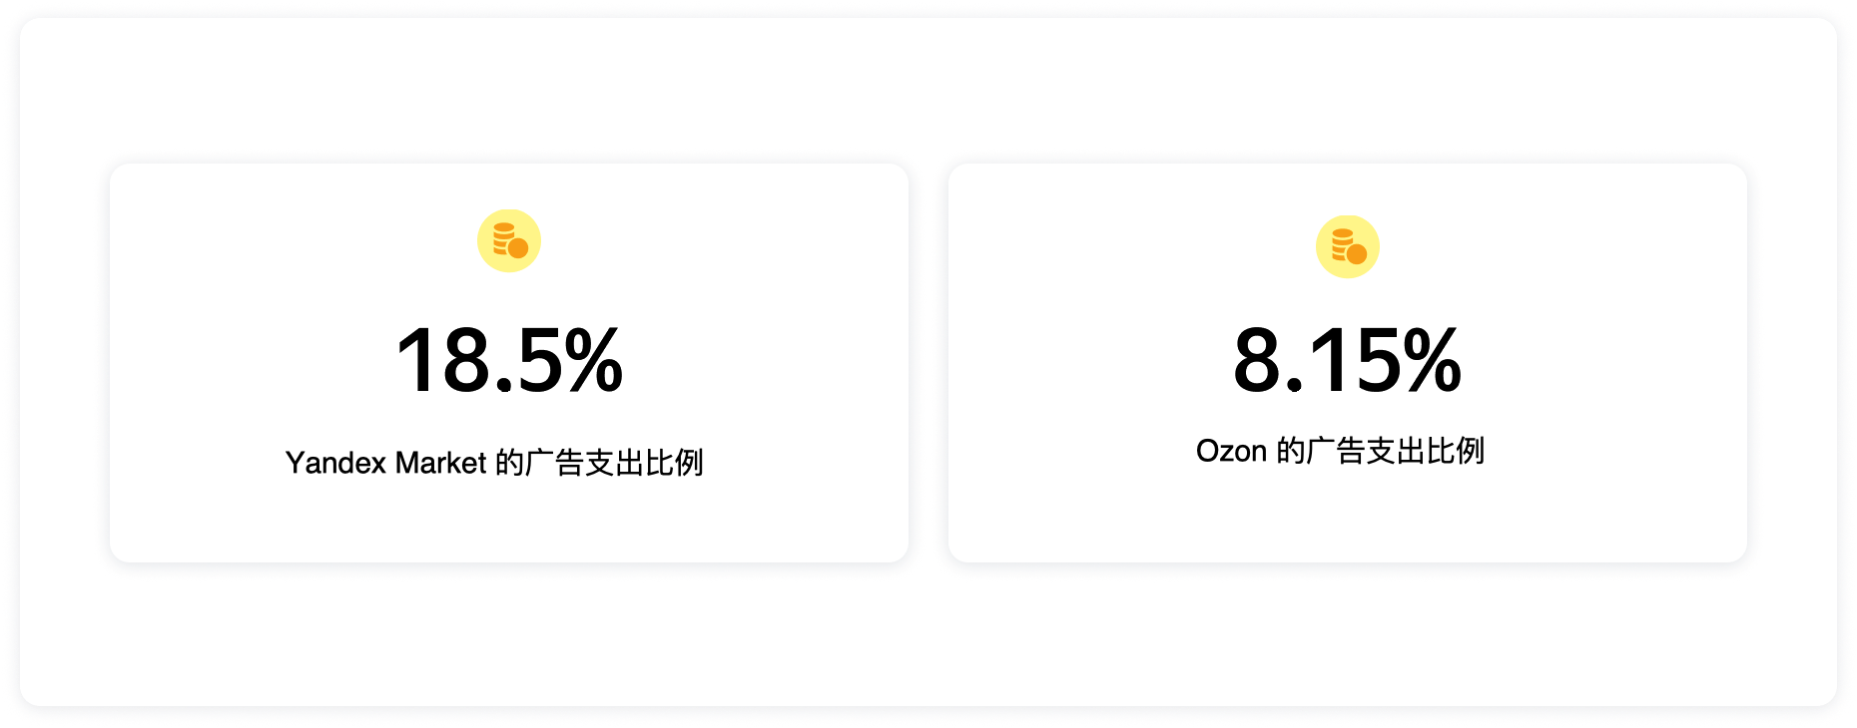Screen dimensions: 1857x728
Task: Click the percent sign after 8.15
Action: pyautogui.click(x=1433, y=360)
